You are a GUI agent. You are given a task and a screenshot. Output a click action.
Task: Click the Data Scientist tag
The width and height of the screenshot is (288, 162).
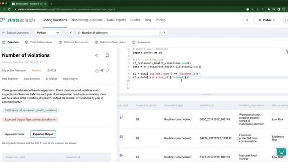point(31,79)
